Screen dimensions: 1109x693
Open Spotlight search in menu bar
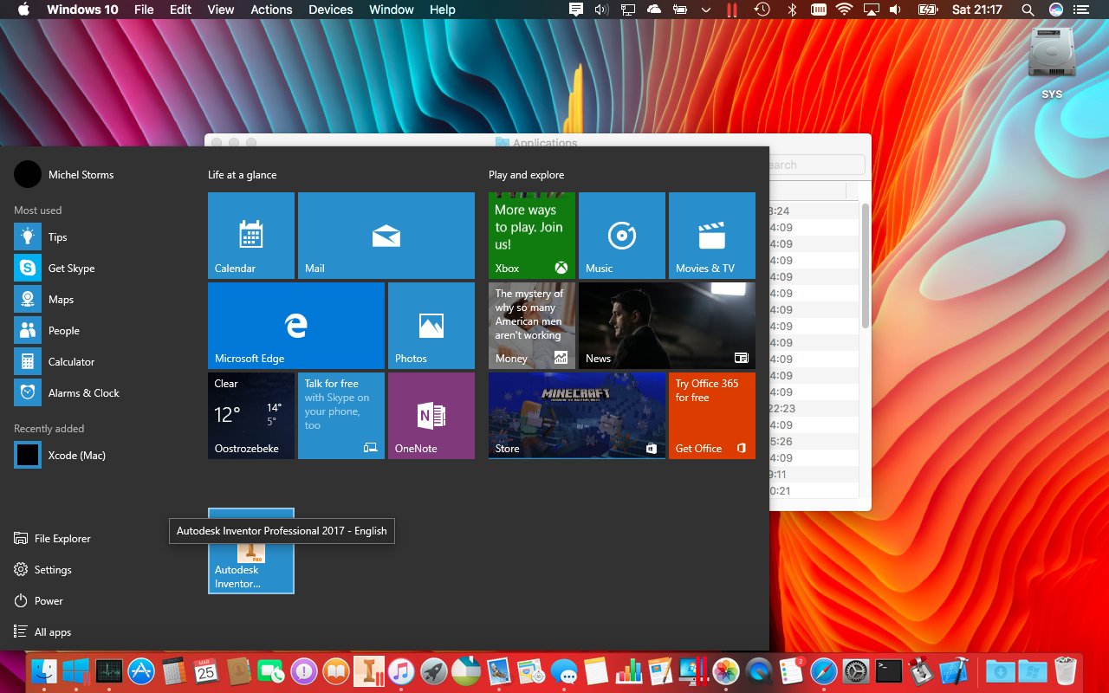1028,10
